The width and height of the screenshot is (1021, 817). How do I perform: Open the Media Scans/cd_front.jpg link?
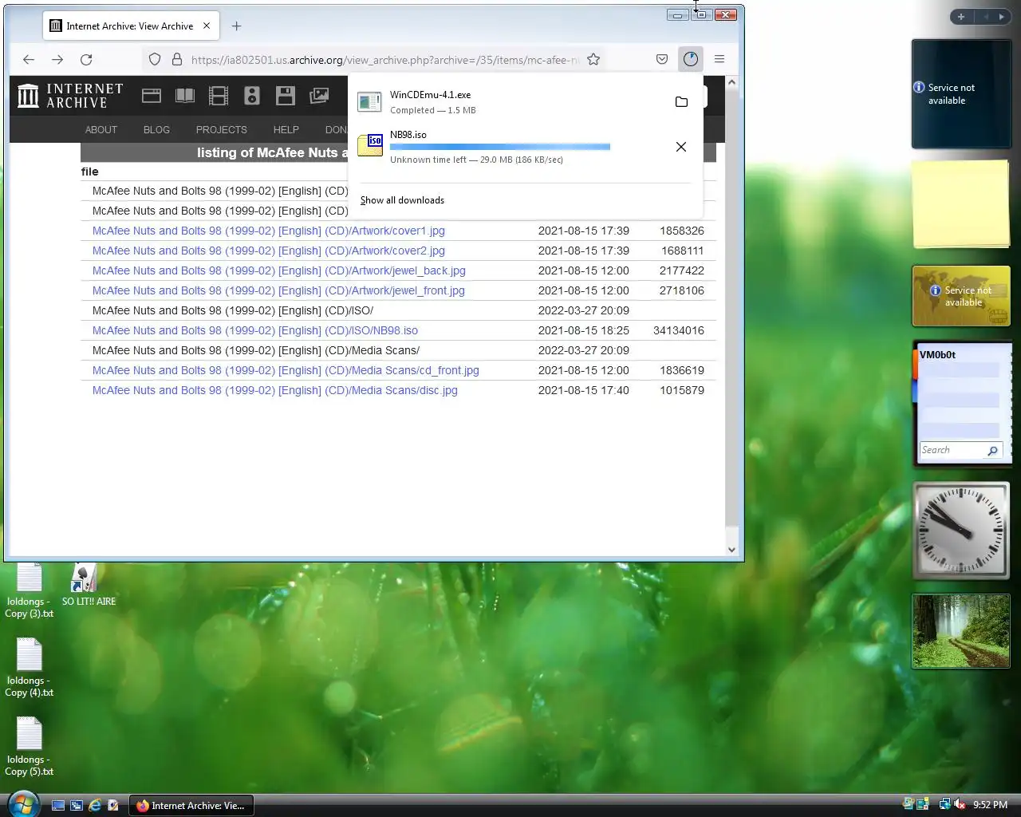[x=286, y=370]
